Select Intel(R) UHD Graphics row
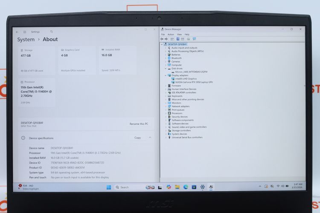The height and width of the screenshot is (213, 320). point(186,79)
